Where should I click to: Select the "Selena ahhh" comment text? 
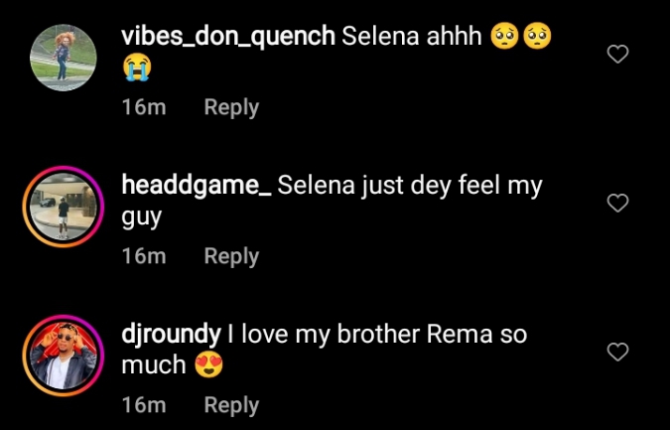(411, 37)
